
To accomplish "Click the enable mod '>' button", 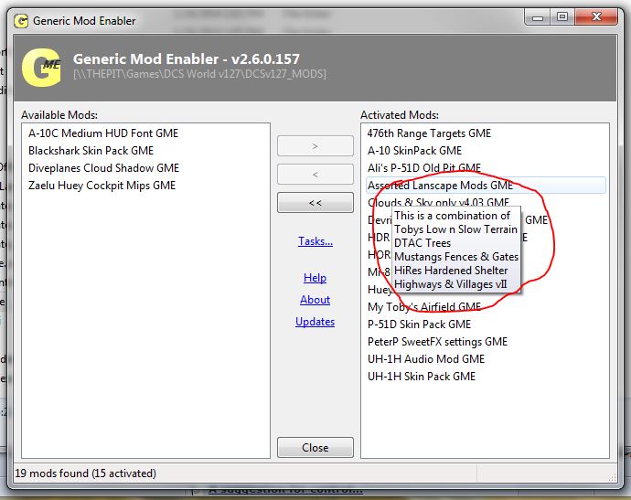I will (315, 146).
